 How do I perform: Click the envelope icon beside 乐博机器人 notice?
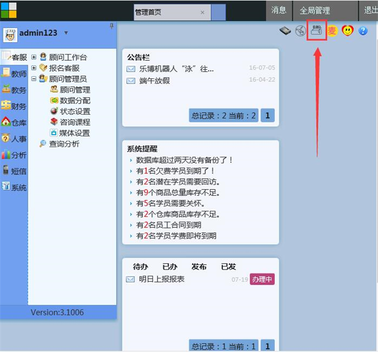point(131,69)
